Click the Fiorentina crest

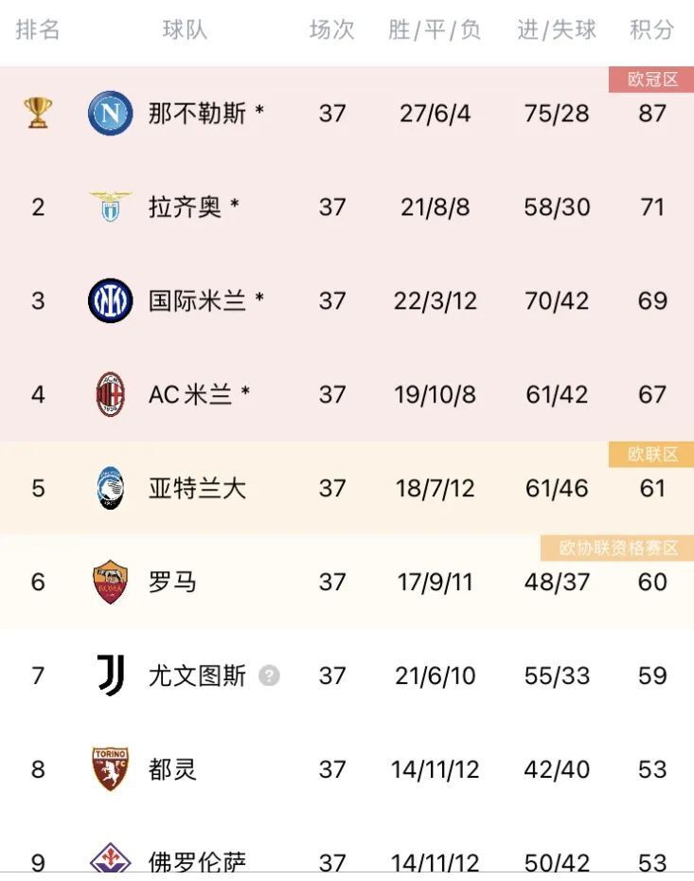coord(111,860)
